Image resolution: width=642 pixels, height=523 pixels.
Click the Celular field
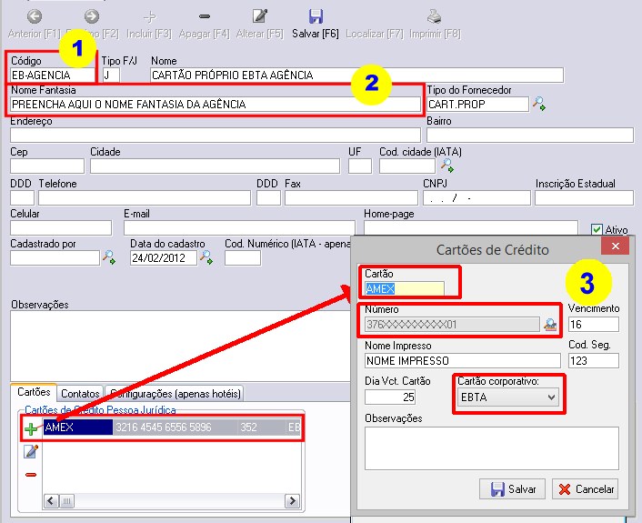click(x=61, y=228)
